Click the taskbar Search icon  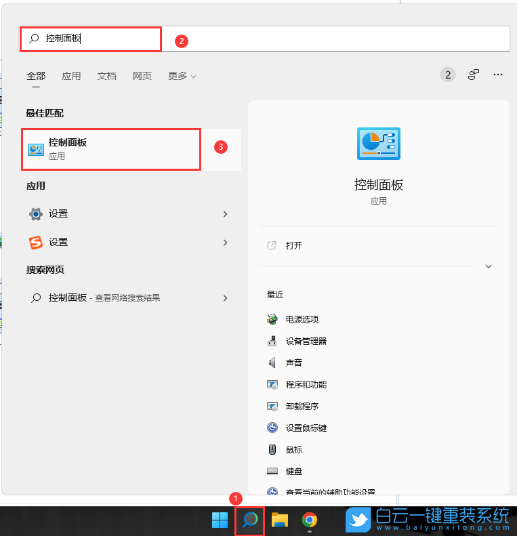250,520
